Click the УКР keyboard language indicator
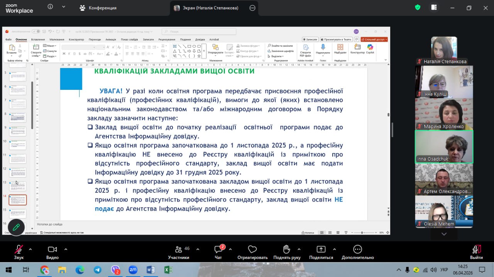Viewport: 494px width, 277px height. [444, 270]
